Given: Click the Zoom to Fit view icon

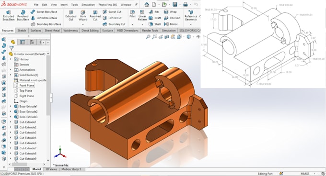Looking at the screenshot, I should (148, 37).
